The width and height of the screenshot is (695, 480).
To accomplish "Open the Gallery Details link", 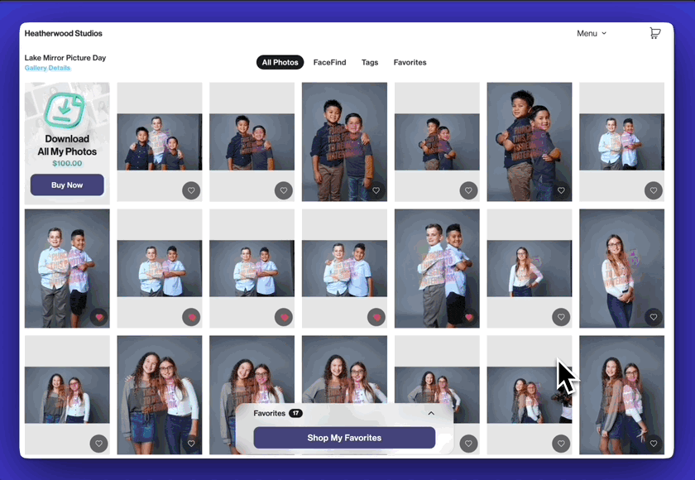I will tap(47, 68).
